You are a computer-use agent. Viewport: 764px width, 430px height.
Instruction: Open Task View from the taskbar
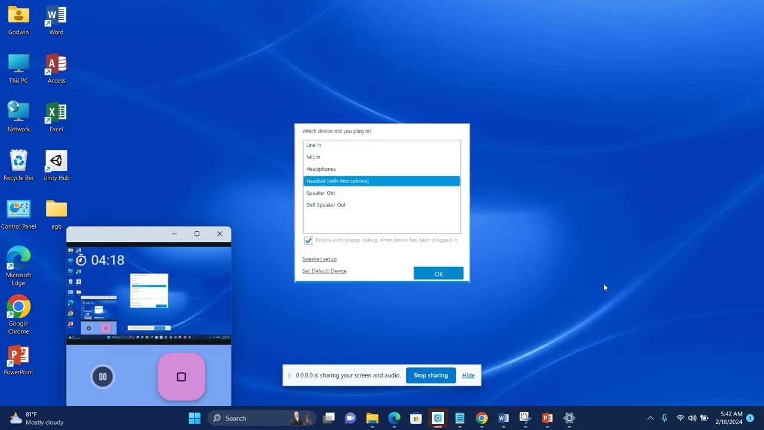click(329, 418)
